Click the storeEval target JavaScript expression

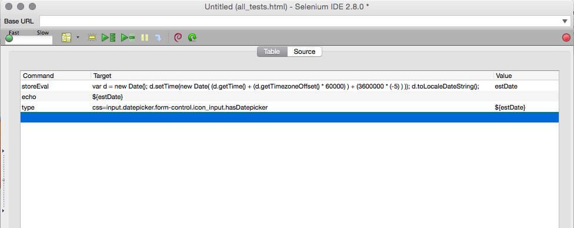click(286, 87)
